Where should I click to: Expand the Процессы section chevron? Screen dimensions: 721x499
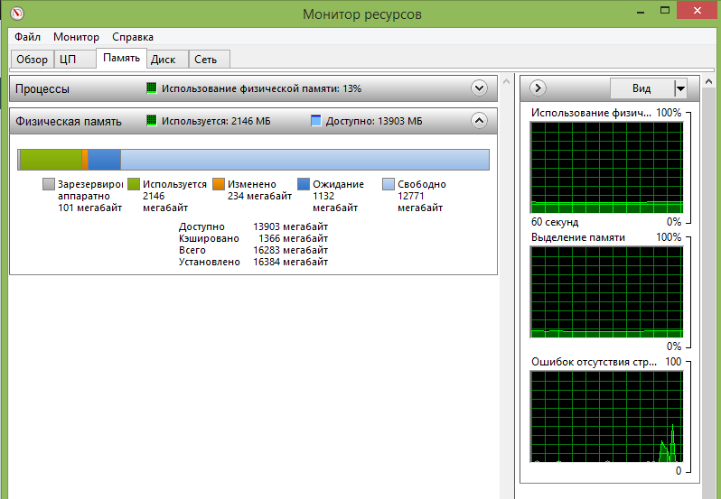(479, 88)
